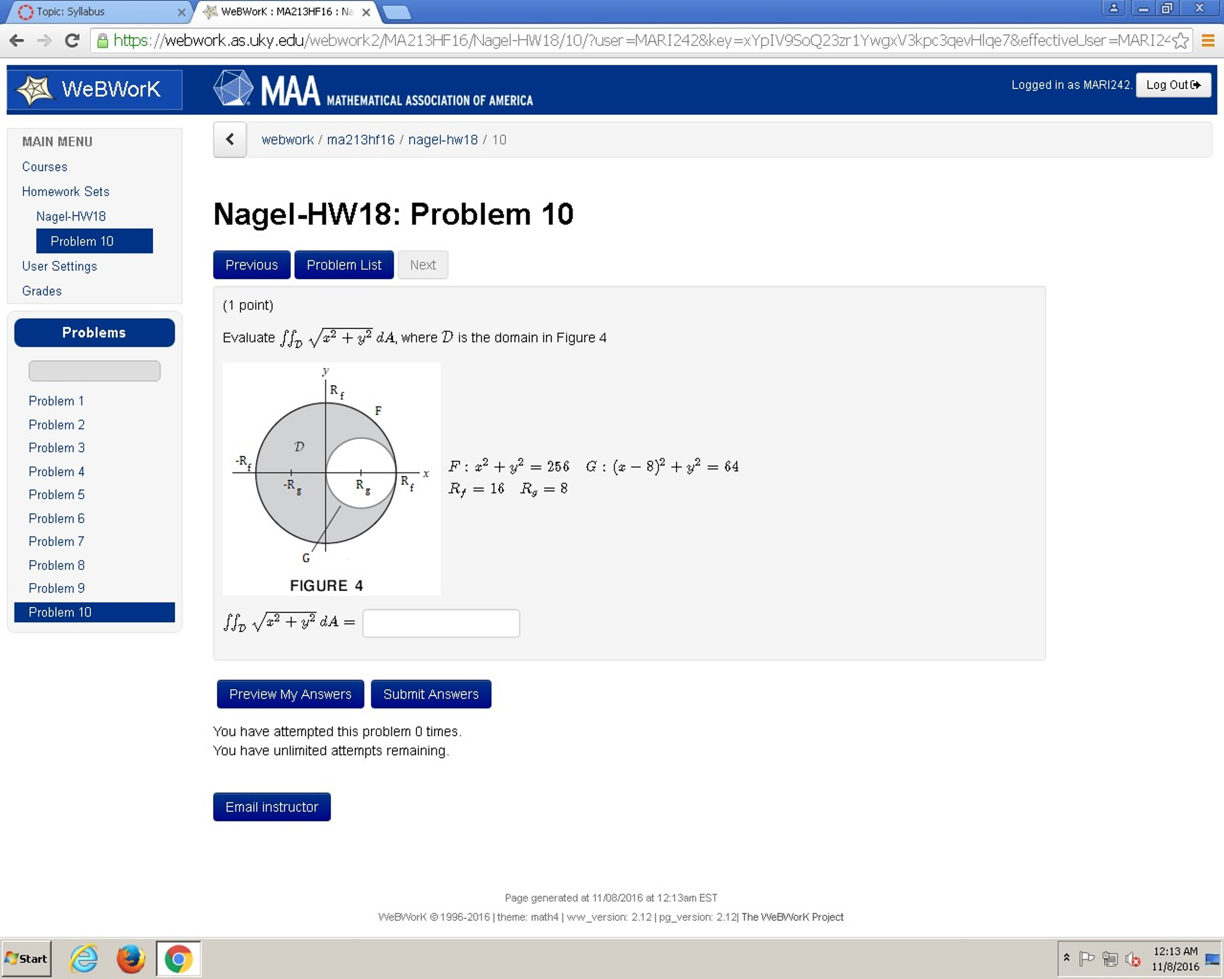Click the taskbar clock showing 12:13 AM
This screenshot has height=979, width=1224.
(1176, 959)
